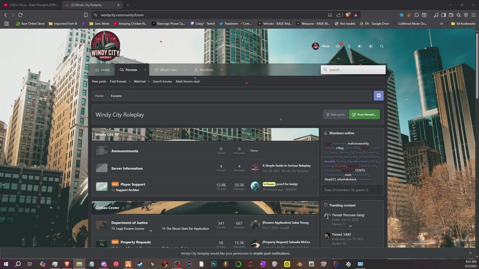Image resolution: width=479 pixels, height=269 pixels.
Task: Expand the Members nav dropdown arrow
Action: click(x=221, y=70)
